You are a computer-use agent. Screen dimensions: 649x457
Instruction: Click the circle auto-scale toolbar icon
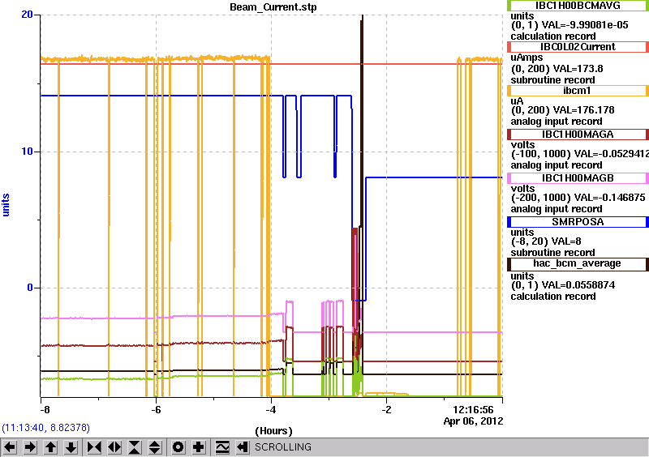point(178,447)
